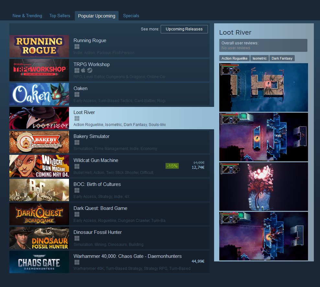Open the BOC Birth of Cultures capsule image
The height and width of the screenshot is (287, 320).
pyautogui.click(x=39, y=190)
